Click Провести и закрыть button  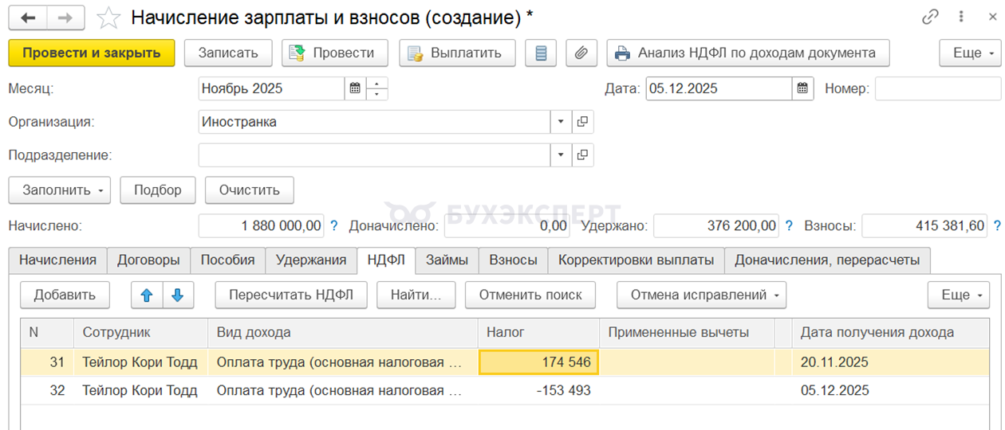[92, 53]
